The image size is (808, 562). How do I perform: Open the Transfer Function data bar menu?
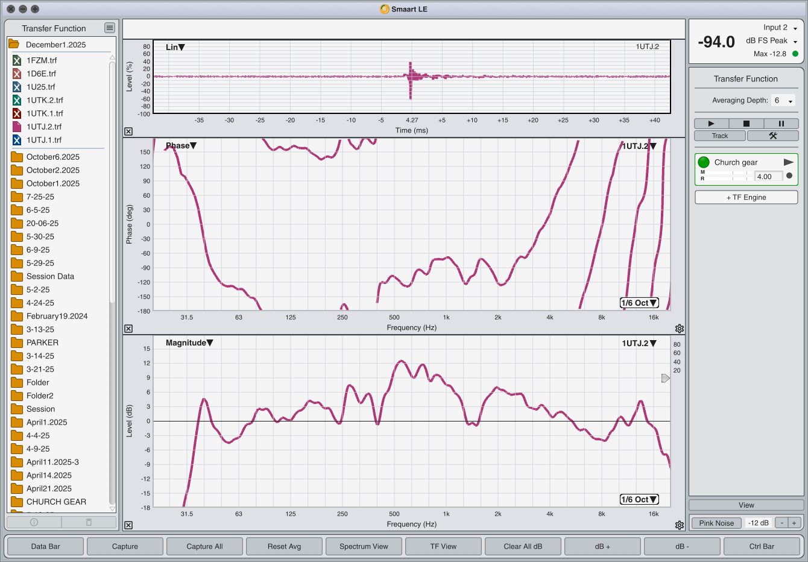pyautogui.click(x=109, y=28)
